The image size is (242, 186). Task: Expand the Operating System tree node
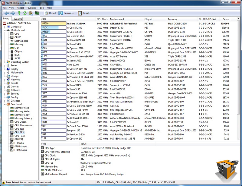[5, 62]
